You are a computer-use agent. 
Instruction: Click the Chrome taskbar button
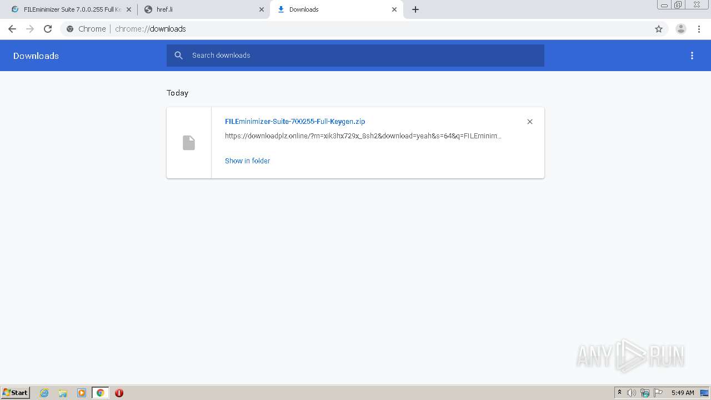tap(101, 393)
